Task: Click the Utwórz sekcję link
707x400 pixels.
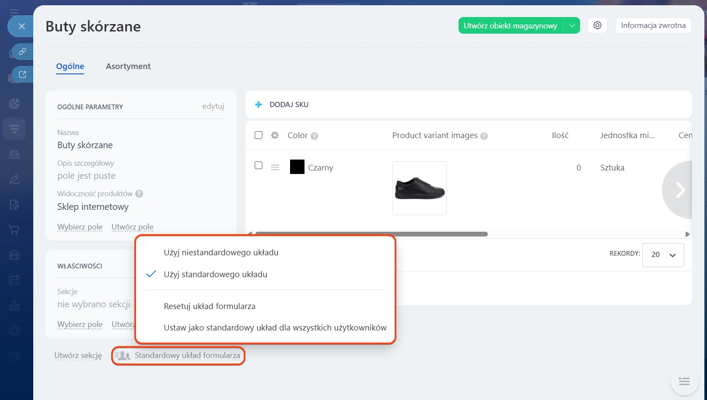Action: tap(78, 355)
